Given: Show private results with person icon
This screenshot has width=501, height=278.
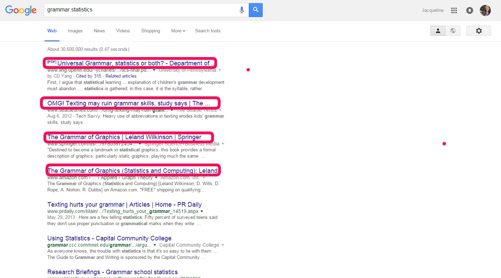Looking at the screenshot, I should (438, 31).
